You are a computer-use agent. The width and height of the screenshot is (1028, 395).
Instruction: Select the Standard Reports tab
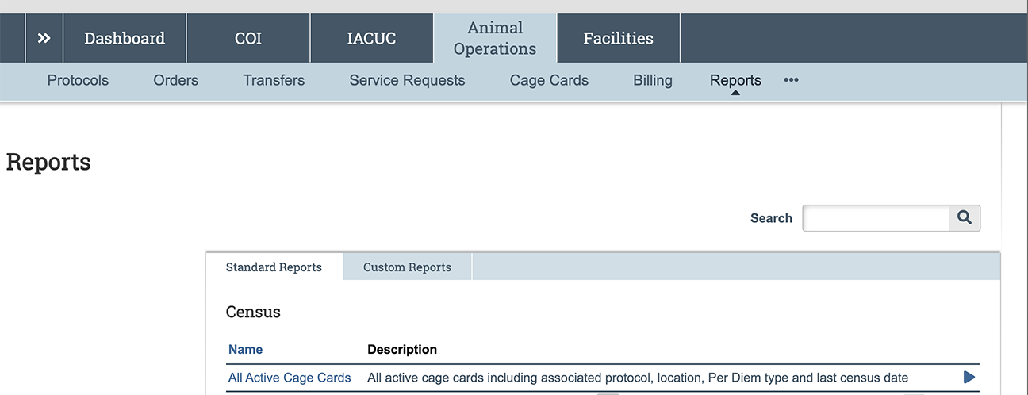click(274, 267)
